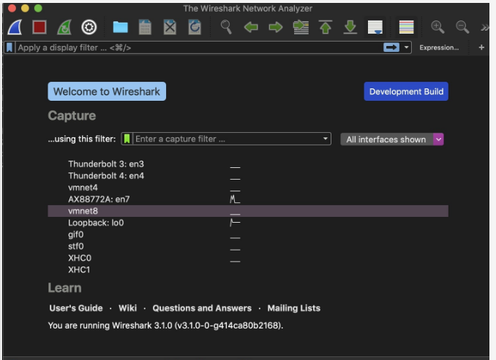
Task: Open Questions and Answers link
Action: tap(202, 308)
